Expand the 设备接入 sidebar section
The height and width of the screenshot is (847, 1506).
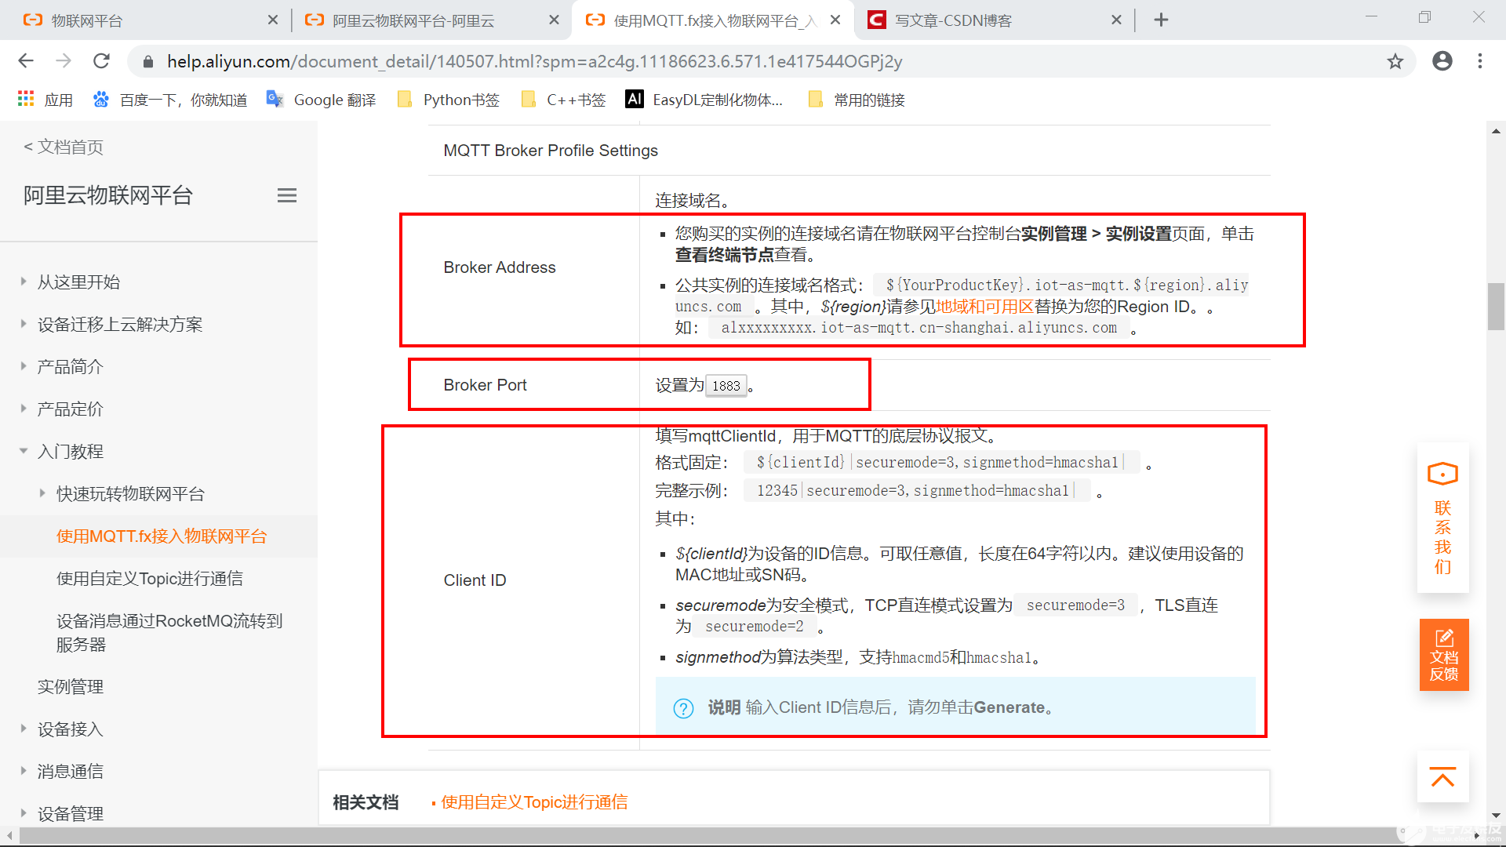click(70, 729)
